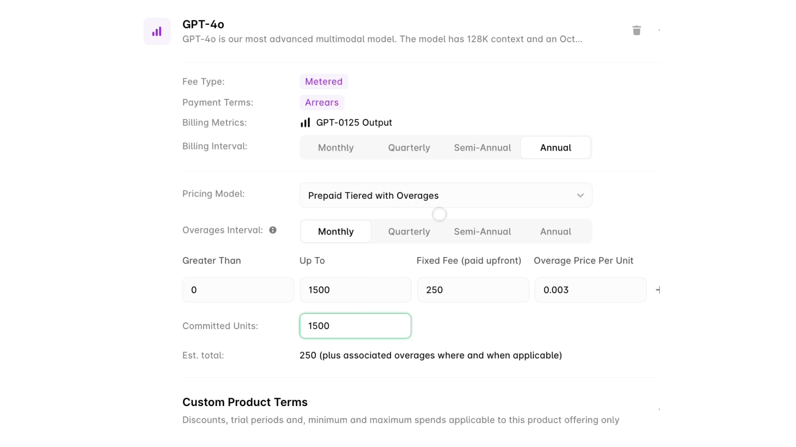
Task: Click the Monthly overages interval segment
Action: (x=336, y=231)
